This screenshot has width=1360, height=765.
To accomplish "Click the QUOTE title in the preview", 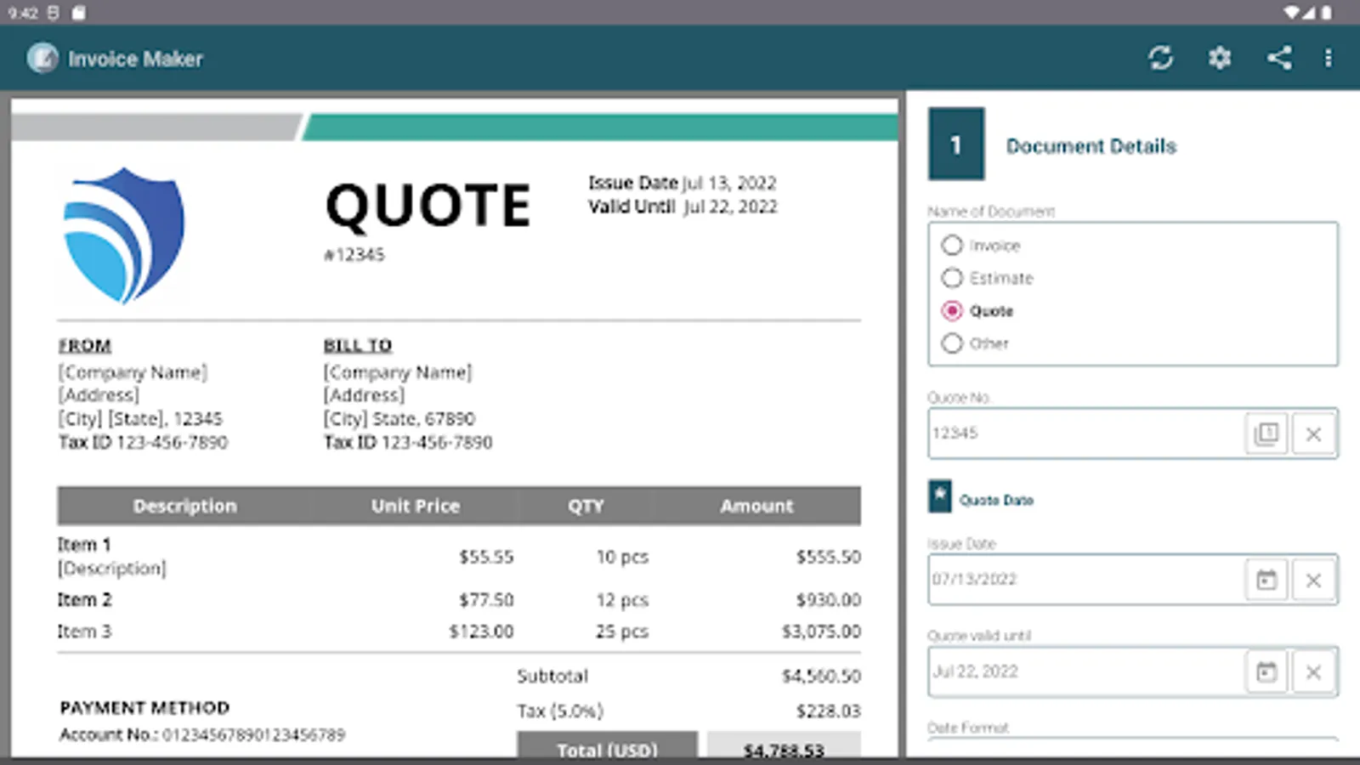I will pos(428,206).
